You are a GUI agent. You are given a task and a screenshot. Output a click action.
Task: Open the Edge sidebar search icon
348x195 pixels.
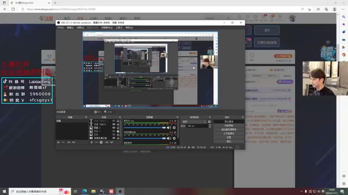344,17
